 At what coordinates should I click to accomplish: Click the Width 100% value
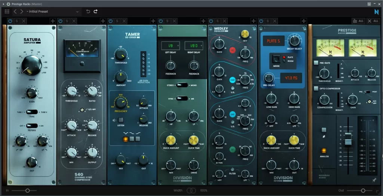[x=204, y=190]
